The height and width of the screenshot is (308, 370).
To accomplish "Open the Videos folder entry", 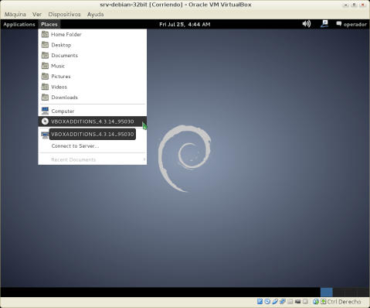I will pos(93,87).
